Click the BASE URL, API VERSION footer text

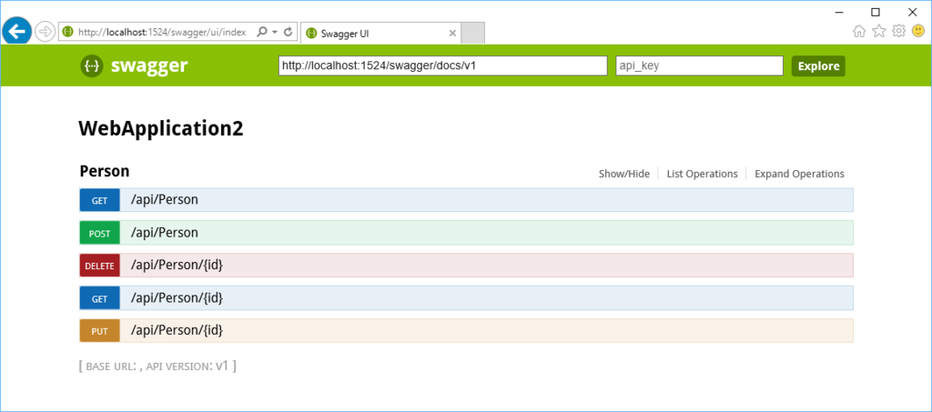click(x=158, y=366)
